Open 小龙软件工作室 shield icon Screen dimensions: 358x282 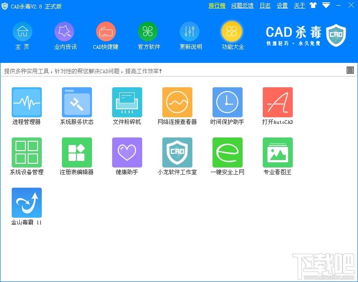[x=177, y=152]
